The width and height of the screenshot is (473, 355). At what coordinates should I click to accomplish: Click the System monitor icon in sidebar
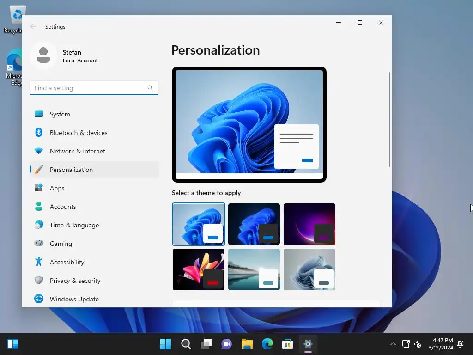pos(39,114)
